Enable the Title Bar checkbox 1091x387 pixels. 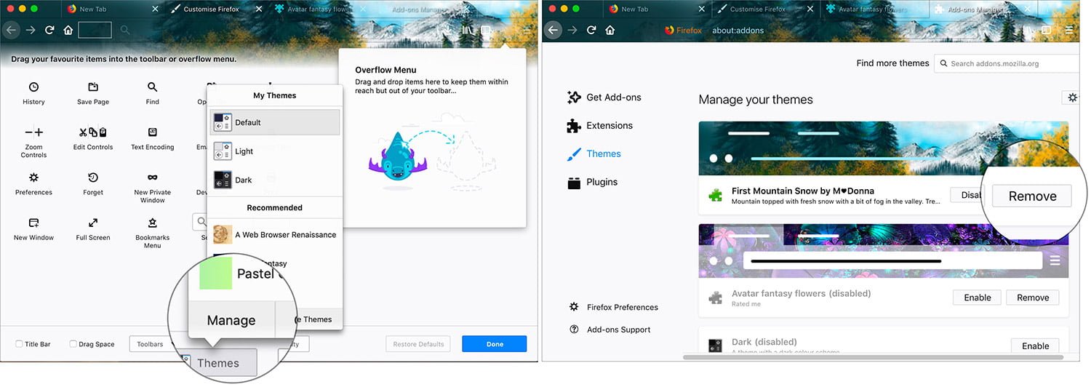(x=19, y=344)
